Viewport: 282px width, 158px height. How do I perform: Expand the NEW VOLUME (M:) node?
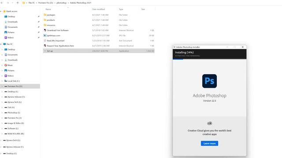[2, 133]
